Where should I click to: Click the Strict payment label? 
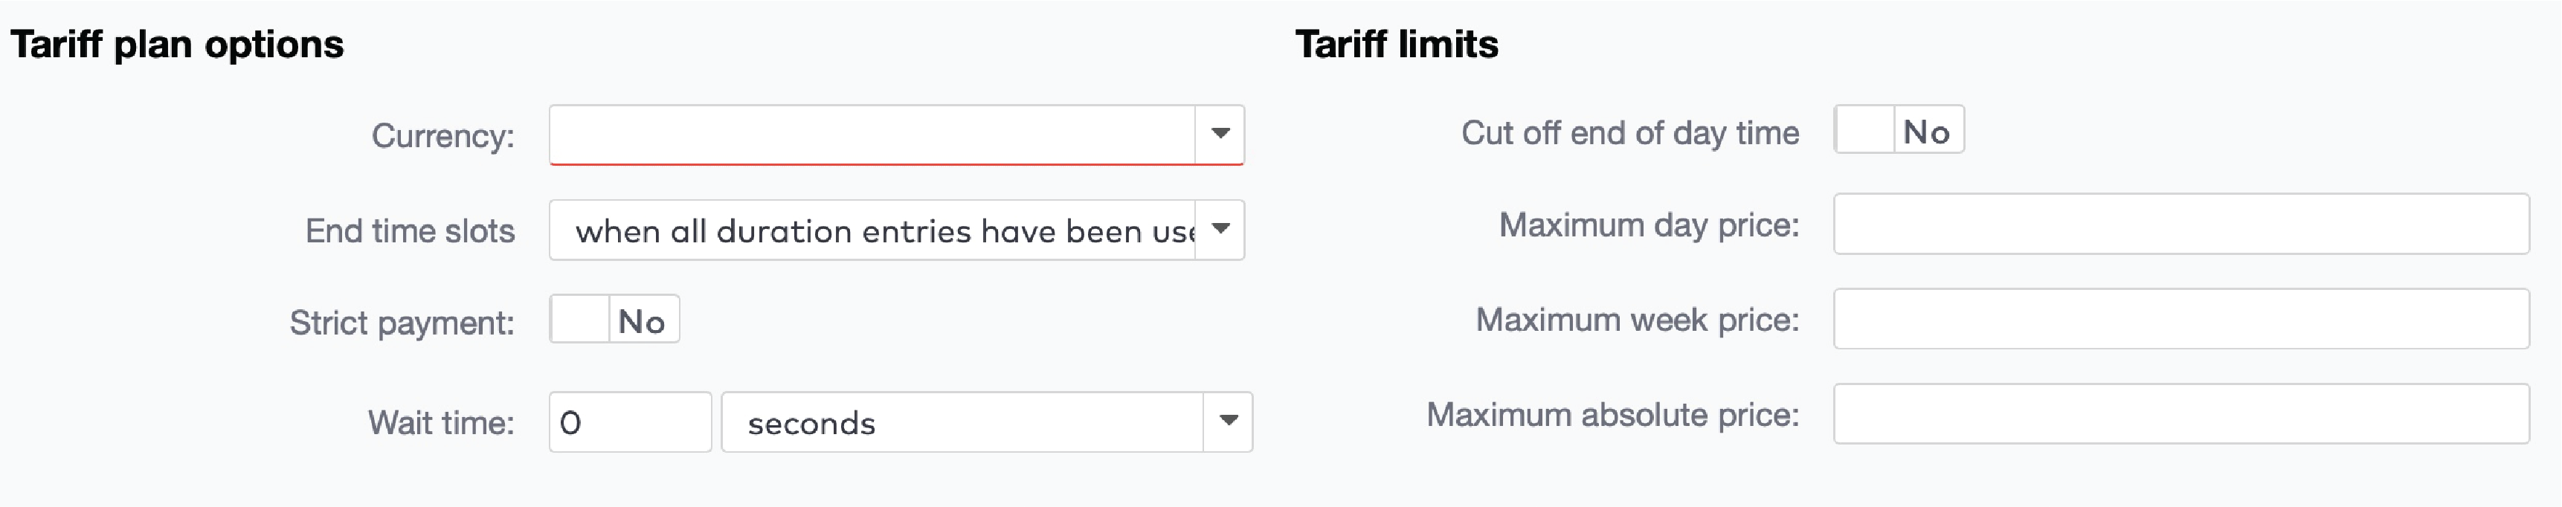[x=402, y=322]
